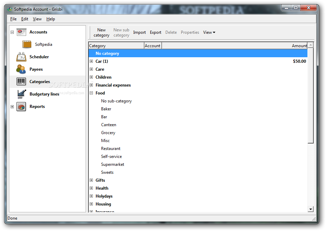Click the Reports pie chart icon
Screen dimensions: 326x231
point(21,107)
